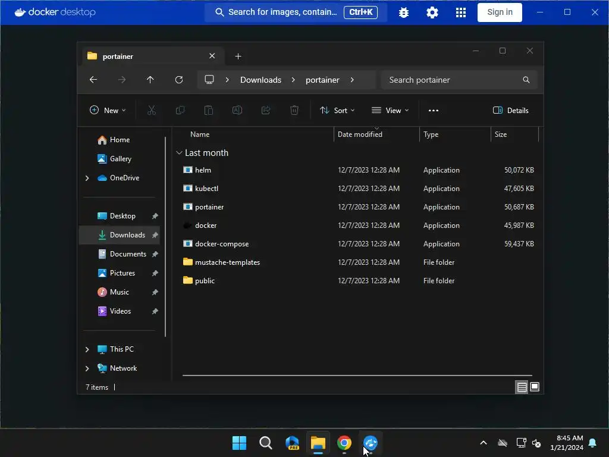This screenshot has width=609, height=457.
Task: Collapse the Last month group
Action: [179, 153]
